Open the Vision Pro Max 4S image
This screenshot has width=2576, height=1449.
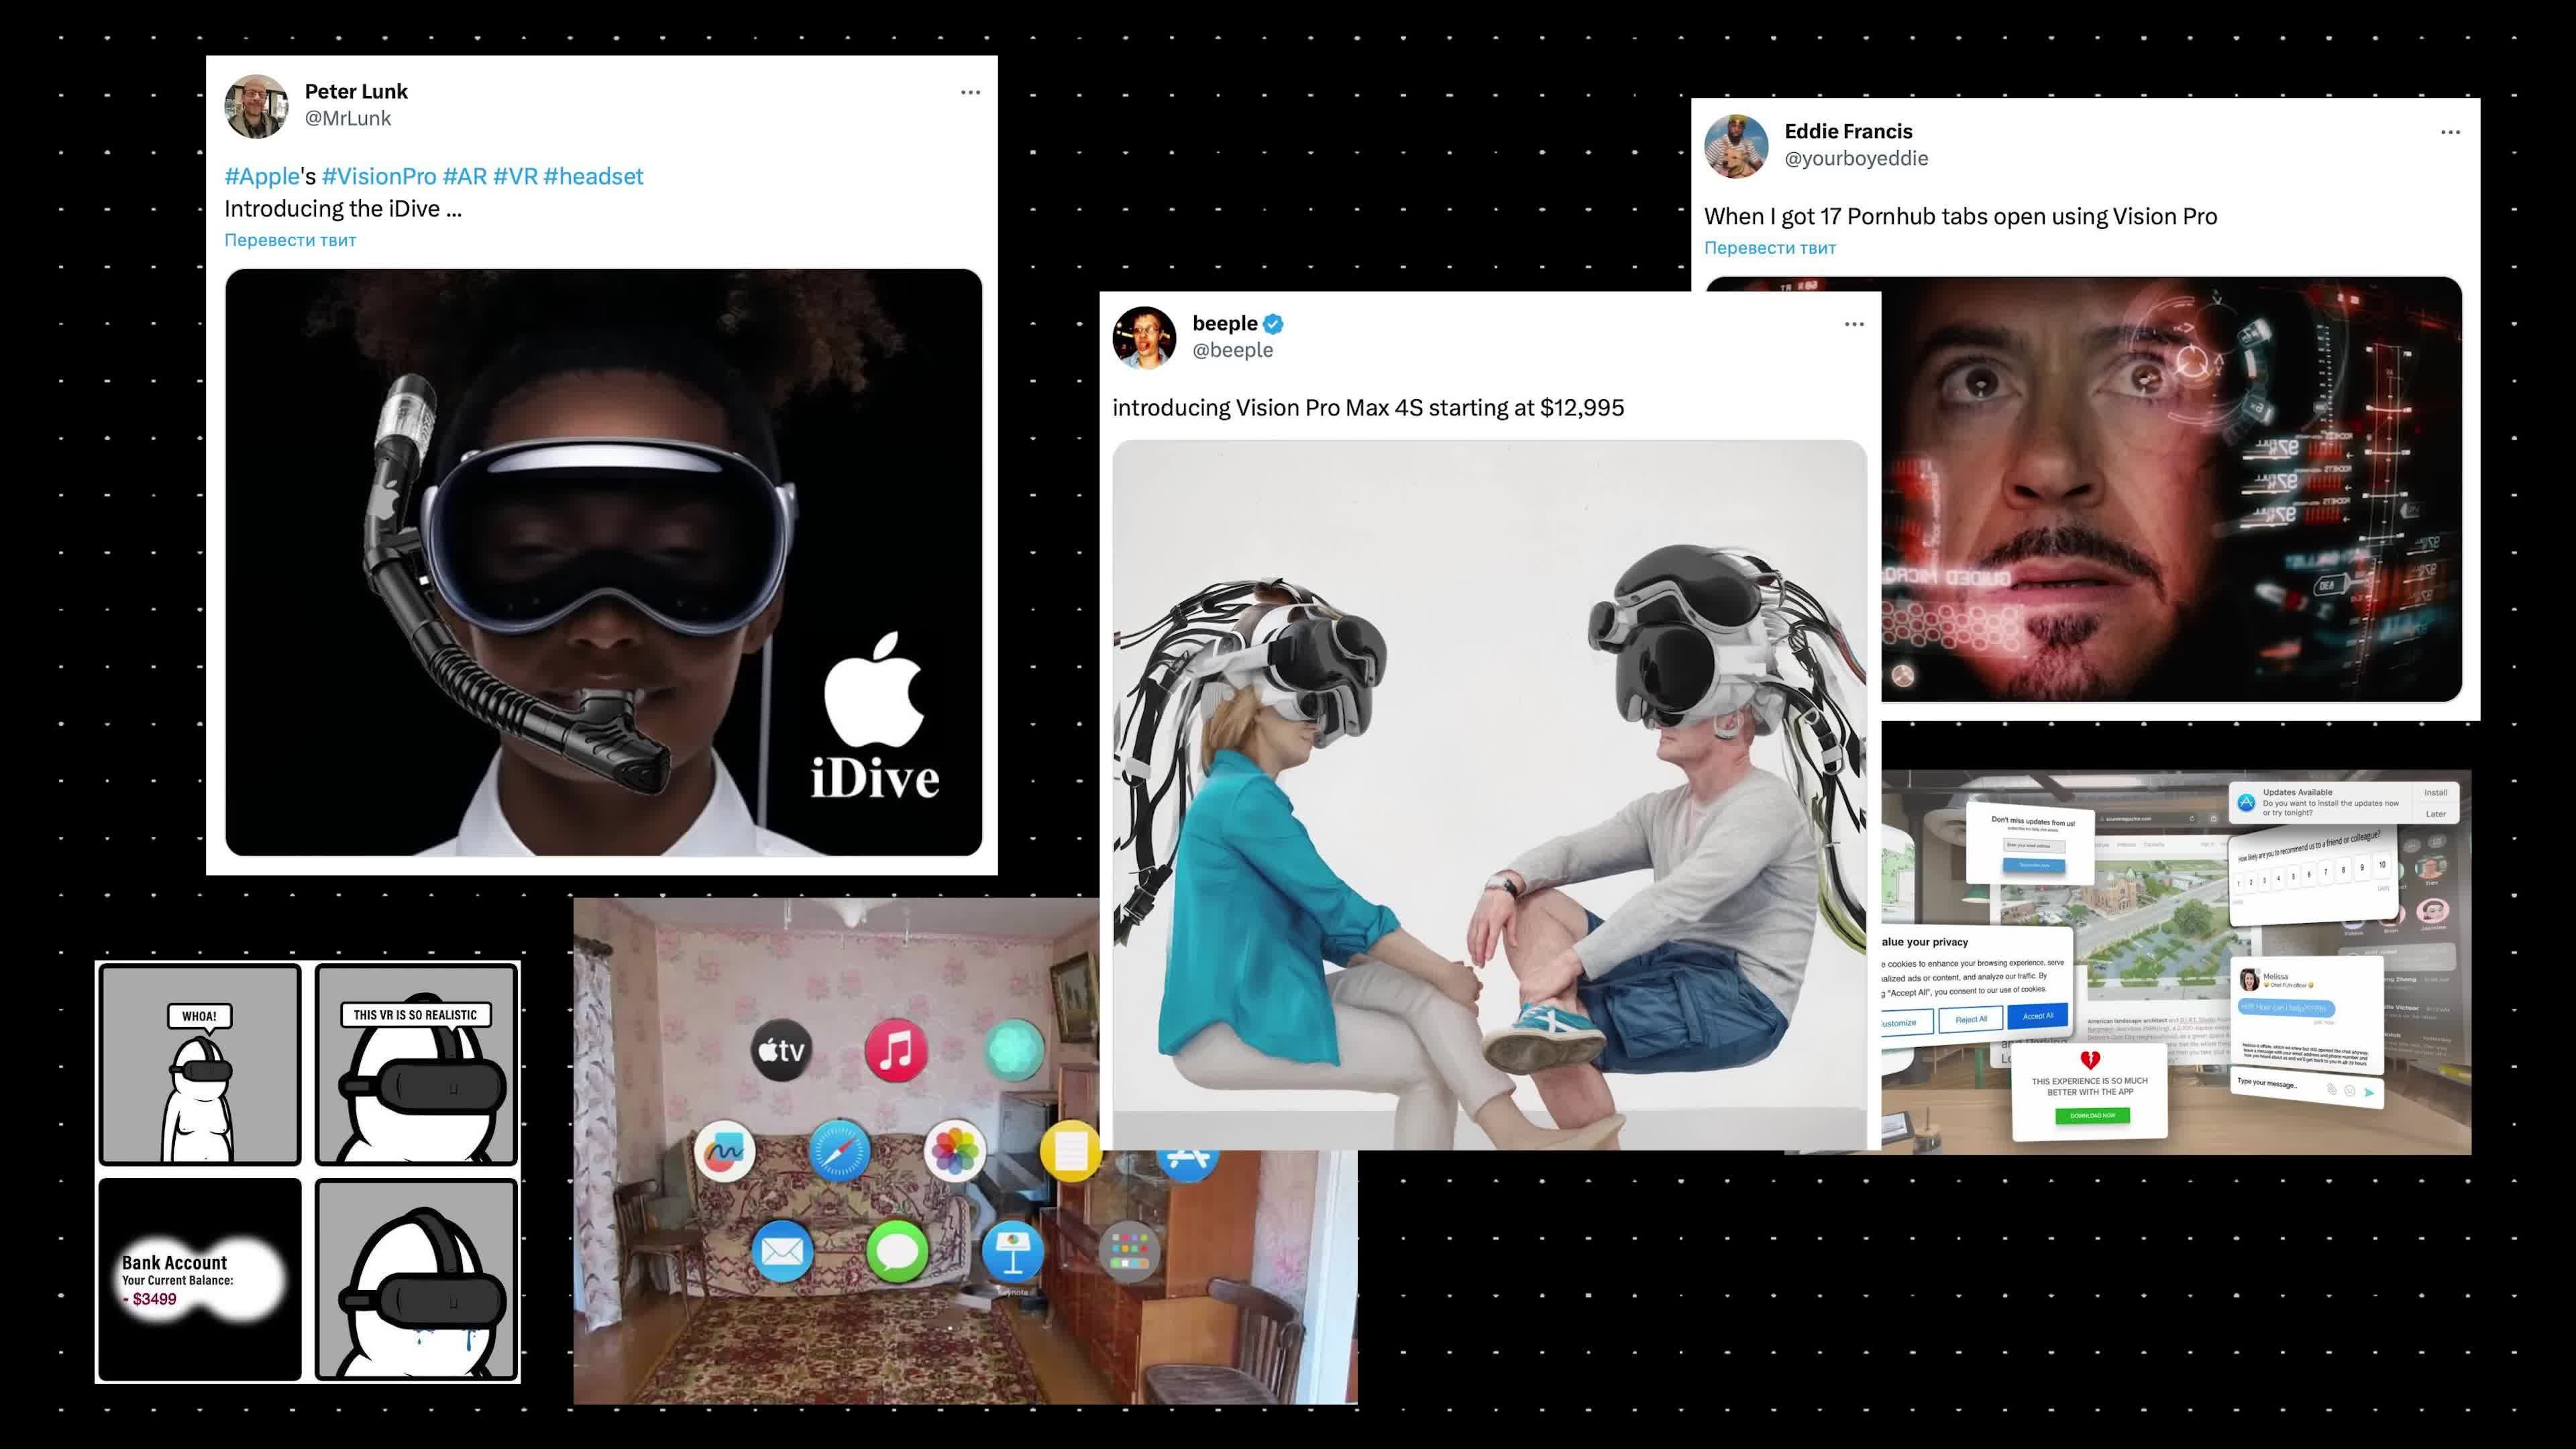coord(1490,795)
